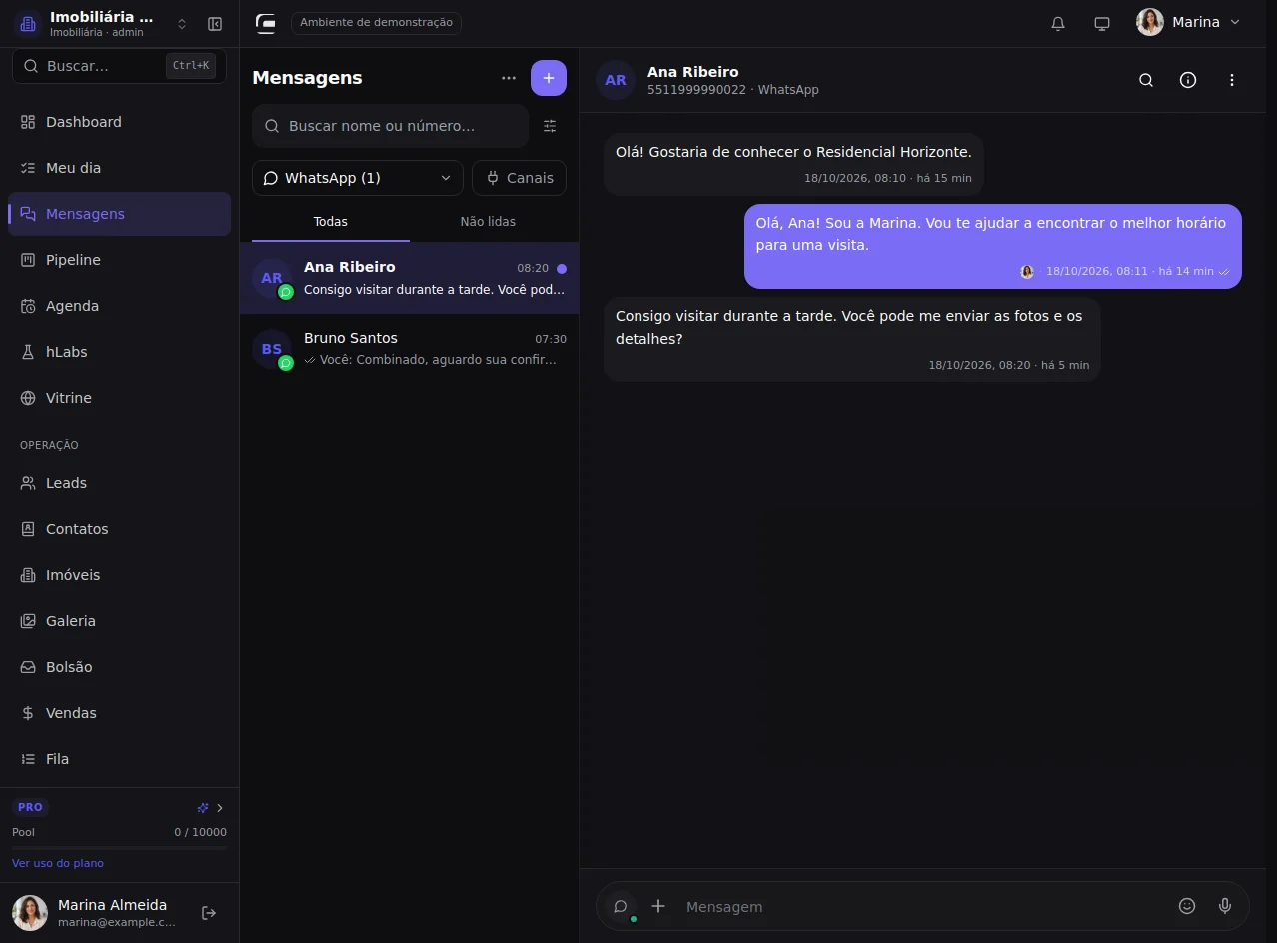Go to Vendas

[119, 713]
